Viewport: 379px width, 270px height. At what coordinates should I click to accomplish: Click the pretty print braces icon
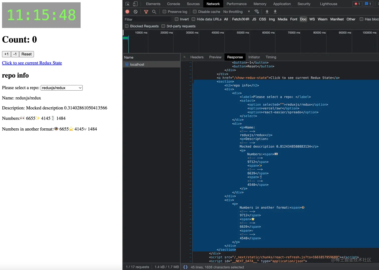185,267
